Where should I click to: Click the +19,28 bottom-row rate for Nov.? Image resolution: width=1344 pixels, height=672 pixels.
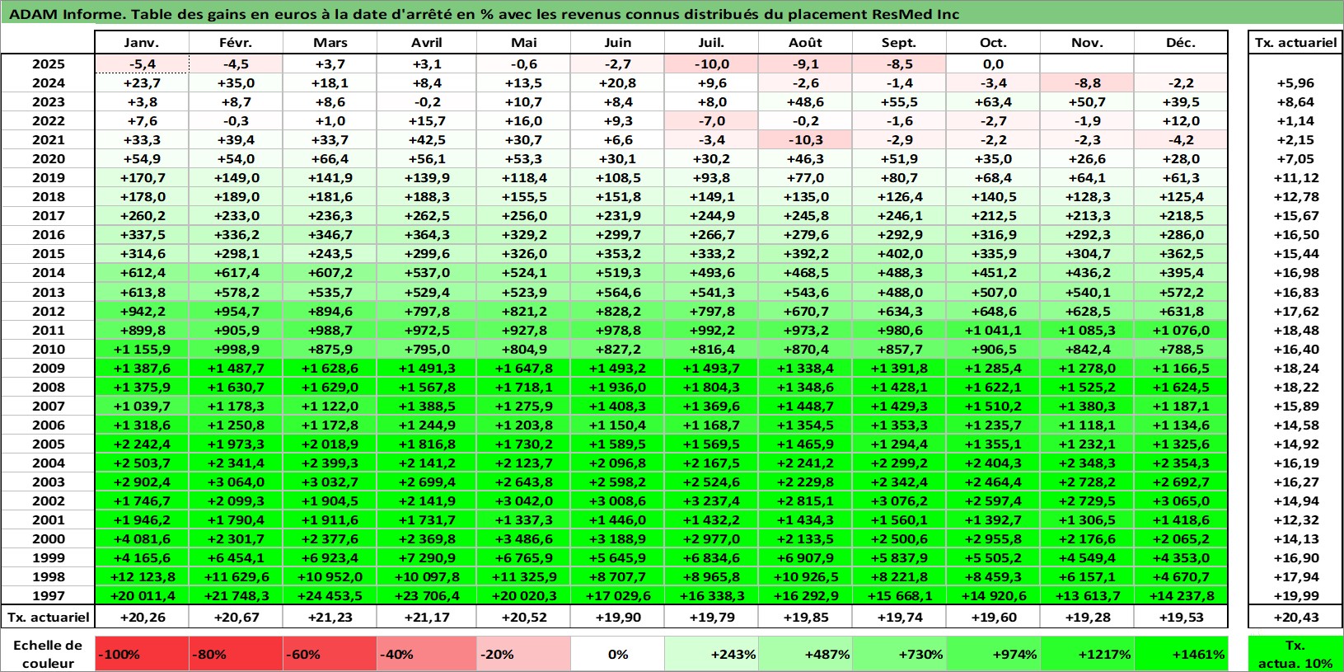pyautogui.click(x=1087, y=617)
